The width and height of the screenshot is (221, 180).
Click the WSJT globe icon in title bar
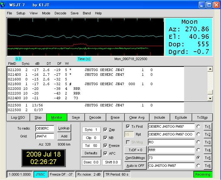point(3,5)
